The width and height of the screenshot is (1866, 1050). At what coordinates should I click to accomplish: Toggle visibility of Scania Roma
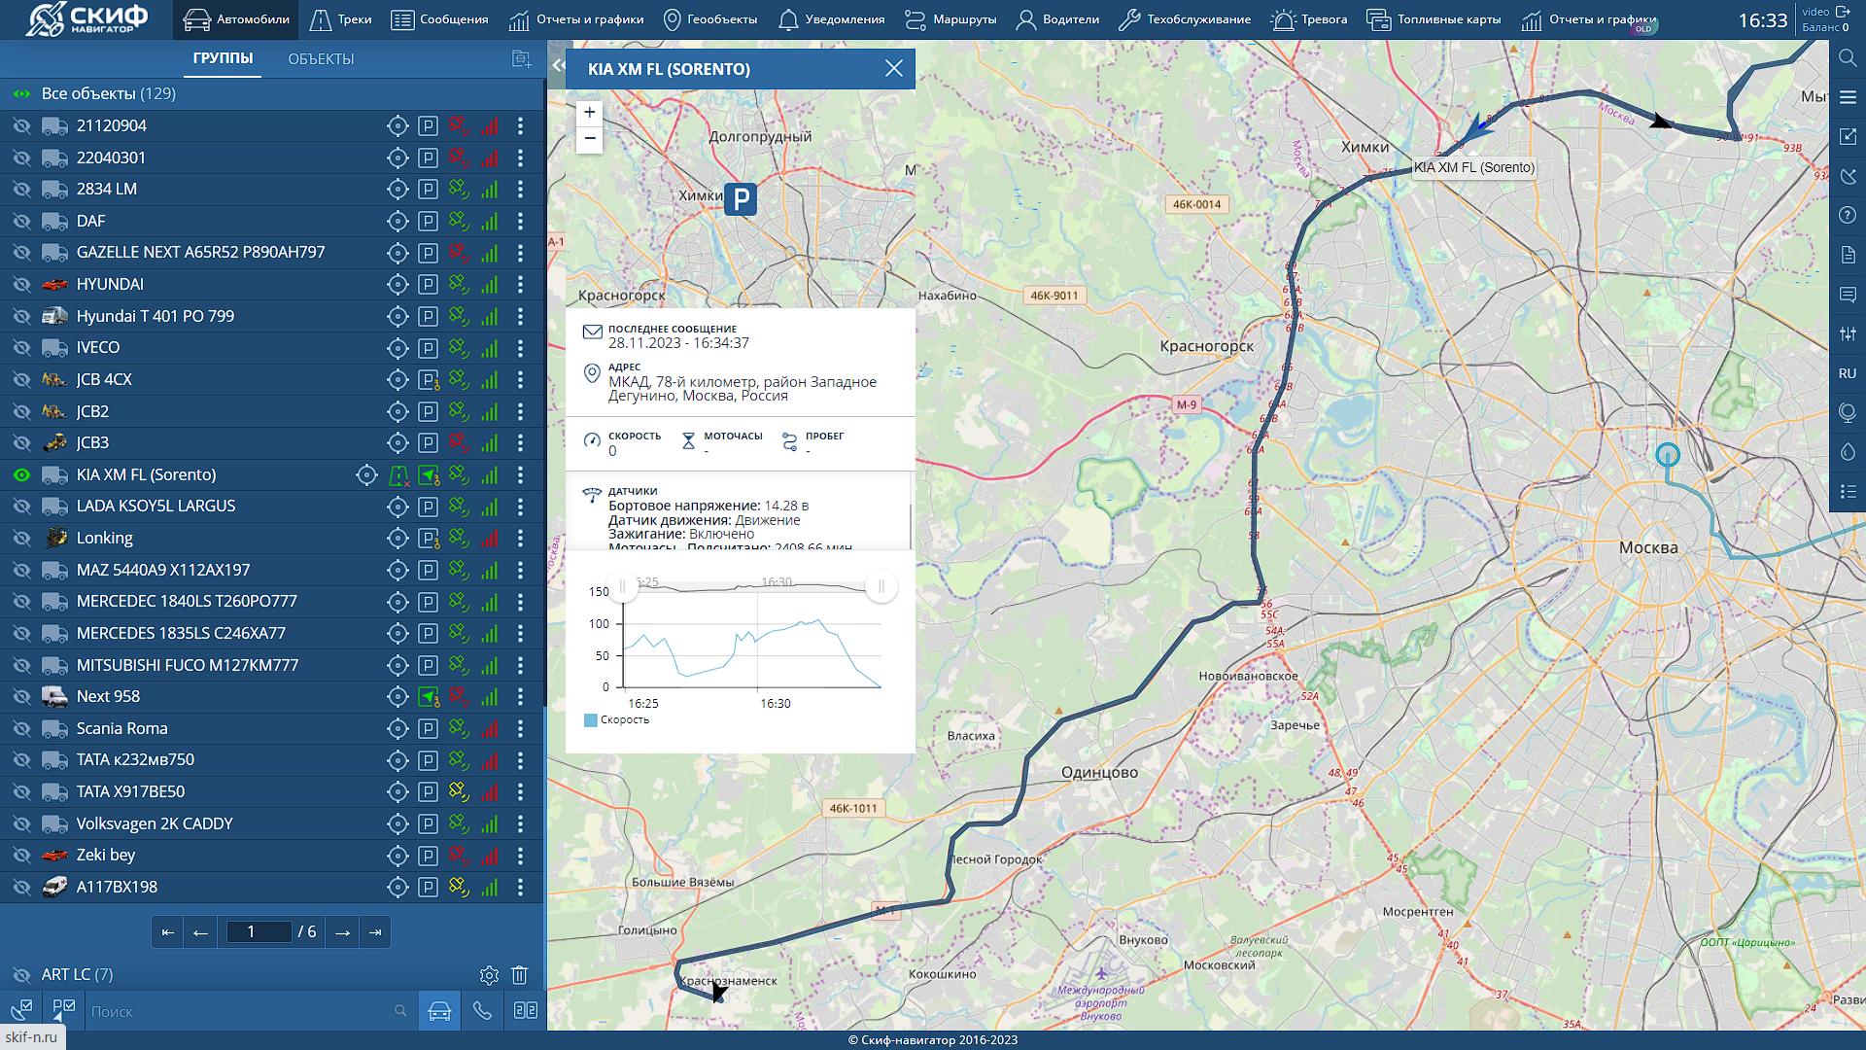click(x=21, y=728)
